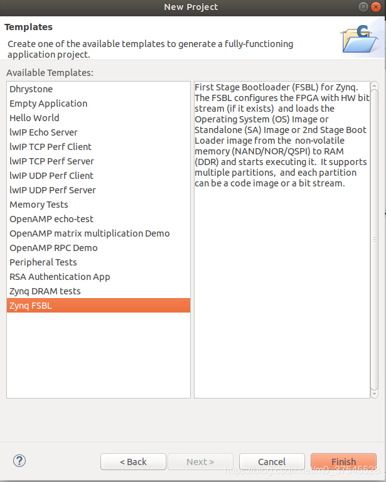386x482 pixels.
Task: Maximize the New Project dialog window
Action: tap(363, 7)
